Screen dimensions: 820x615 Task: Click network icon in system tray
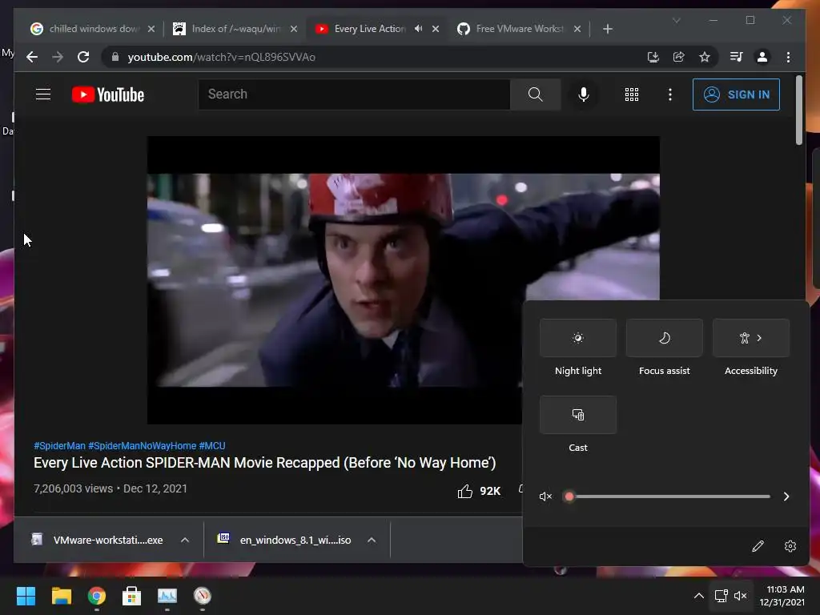pyautogui.click(x=722, y=596)
